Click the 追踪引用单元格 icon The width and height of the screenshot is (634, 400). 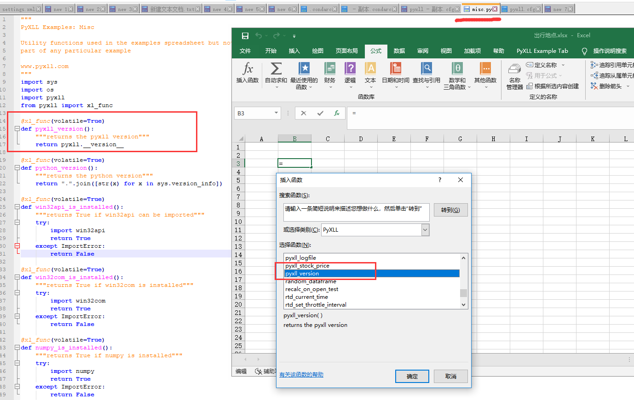594,65
